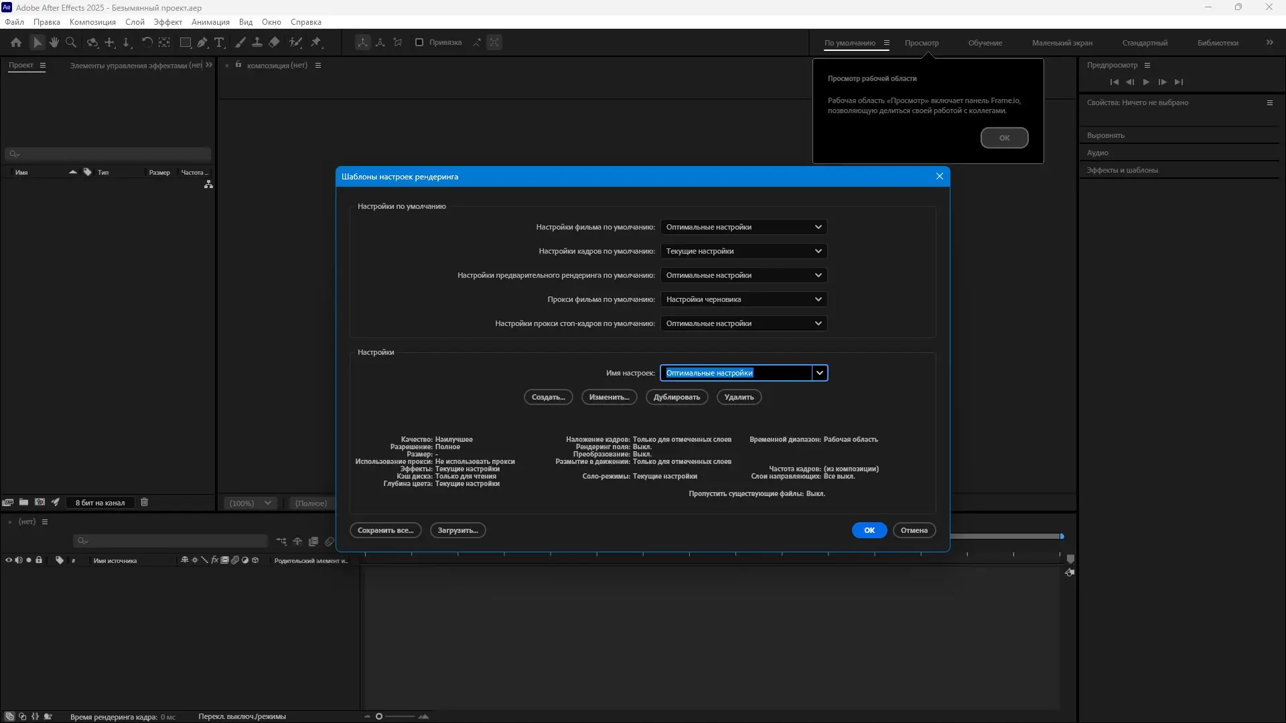Toggle the lock column in timeline
Image resolution: width=1286 pixels, height=723 pixels.
(x=39, y=560)
